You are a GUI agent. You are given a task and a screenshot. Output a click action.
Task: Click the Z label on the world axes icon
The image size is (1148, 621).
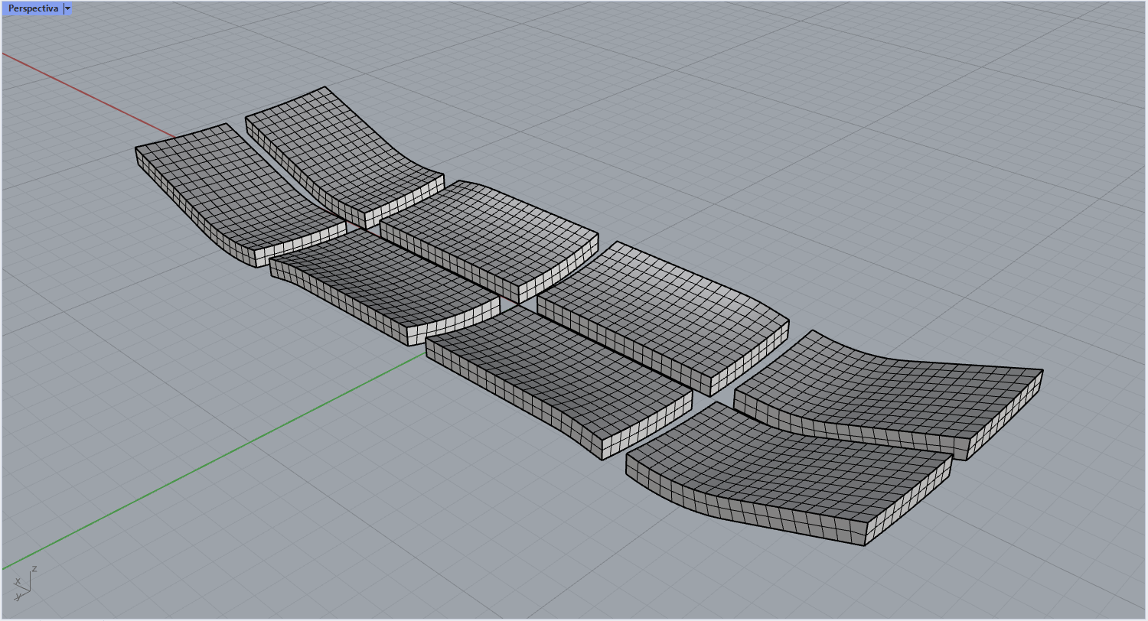(x=34, y=569)
